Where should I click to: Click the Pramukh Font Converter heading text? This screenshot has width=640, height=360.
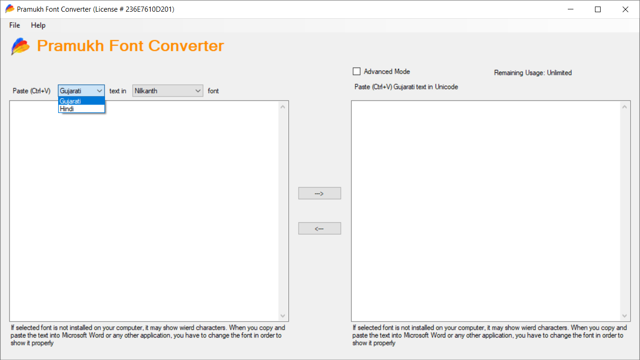point(130,45)
